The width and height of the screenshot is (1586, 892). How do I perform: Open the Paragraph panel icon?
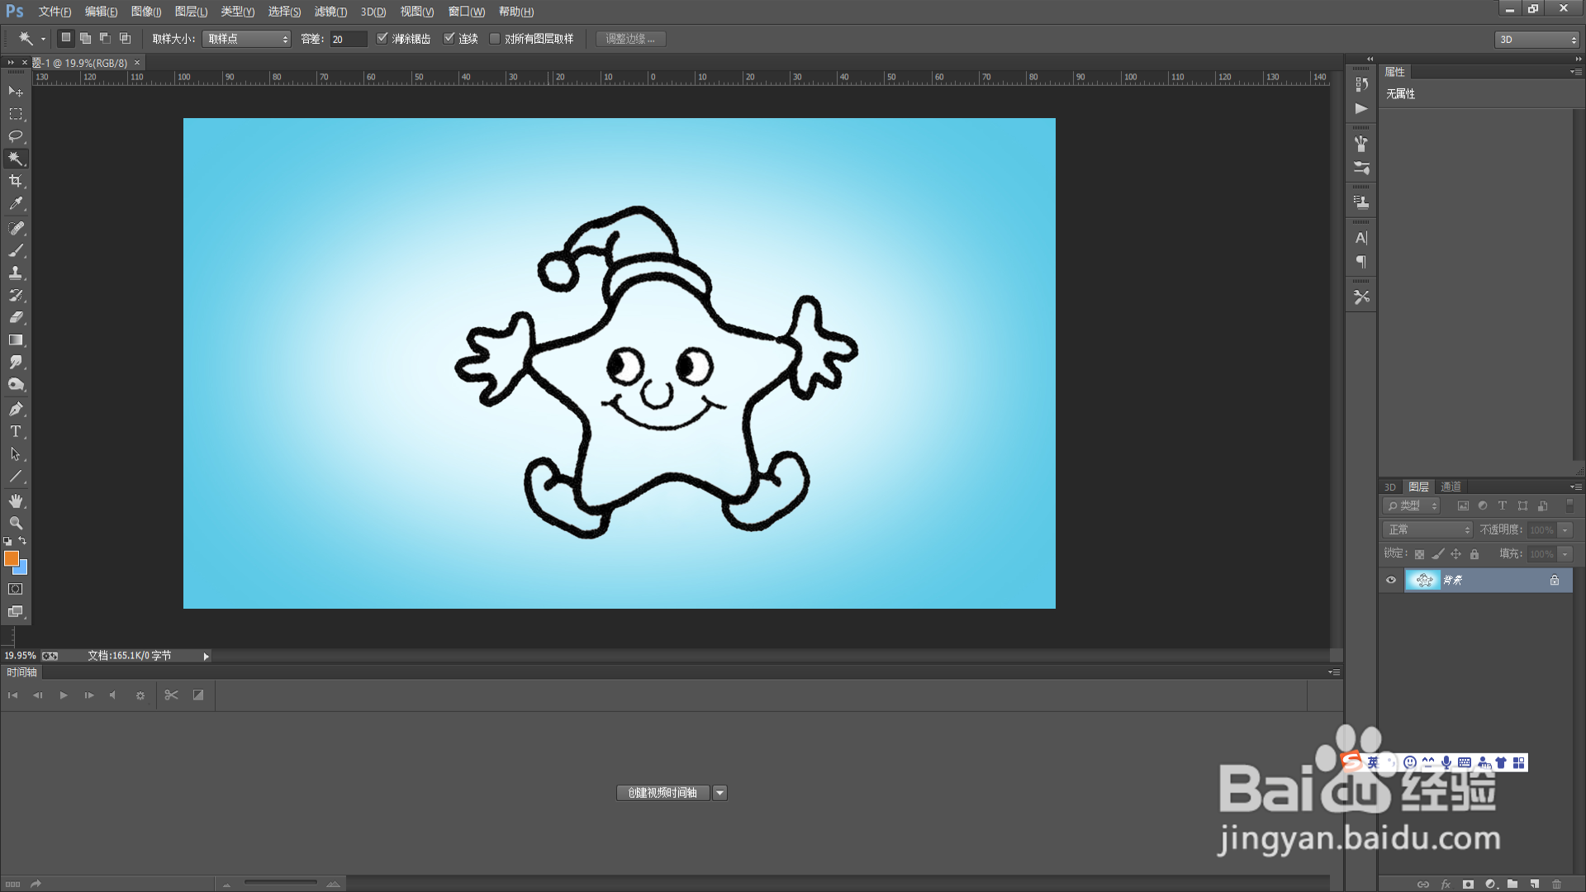click(1361, 262)
